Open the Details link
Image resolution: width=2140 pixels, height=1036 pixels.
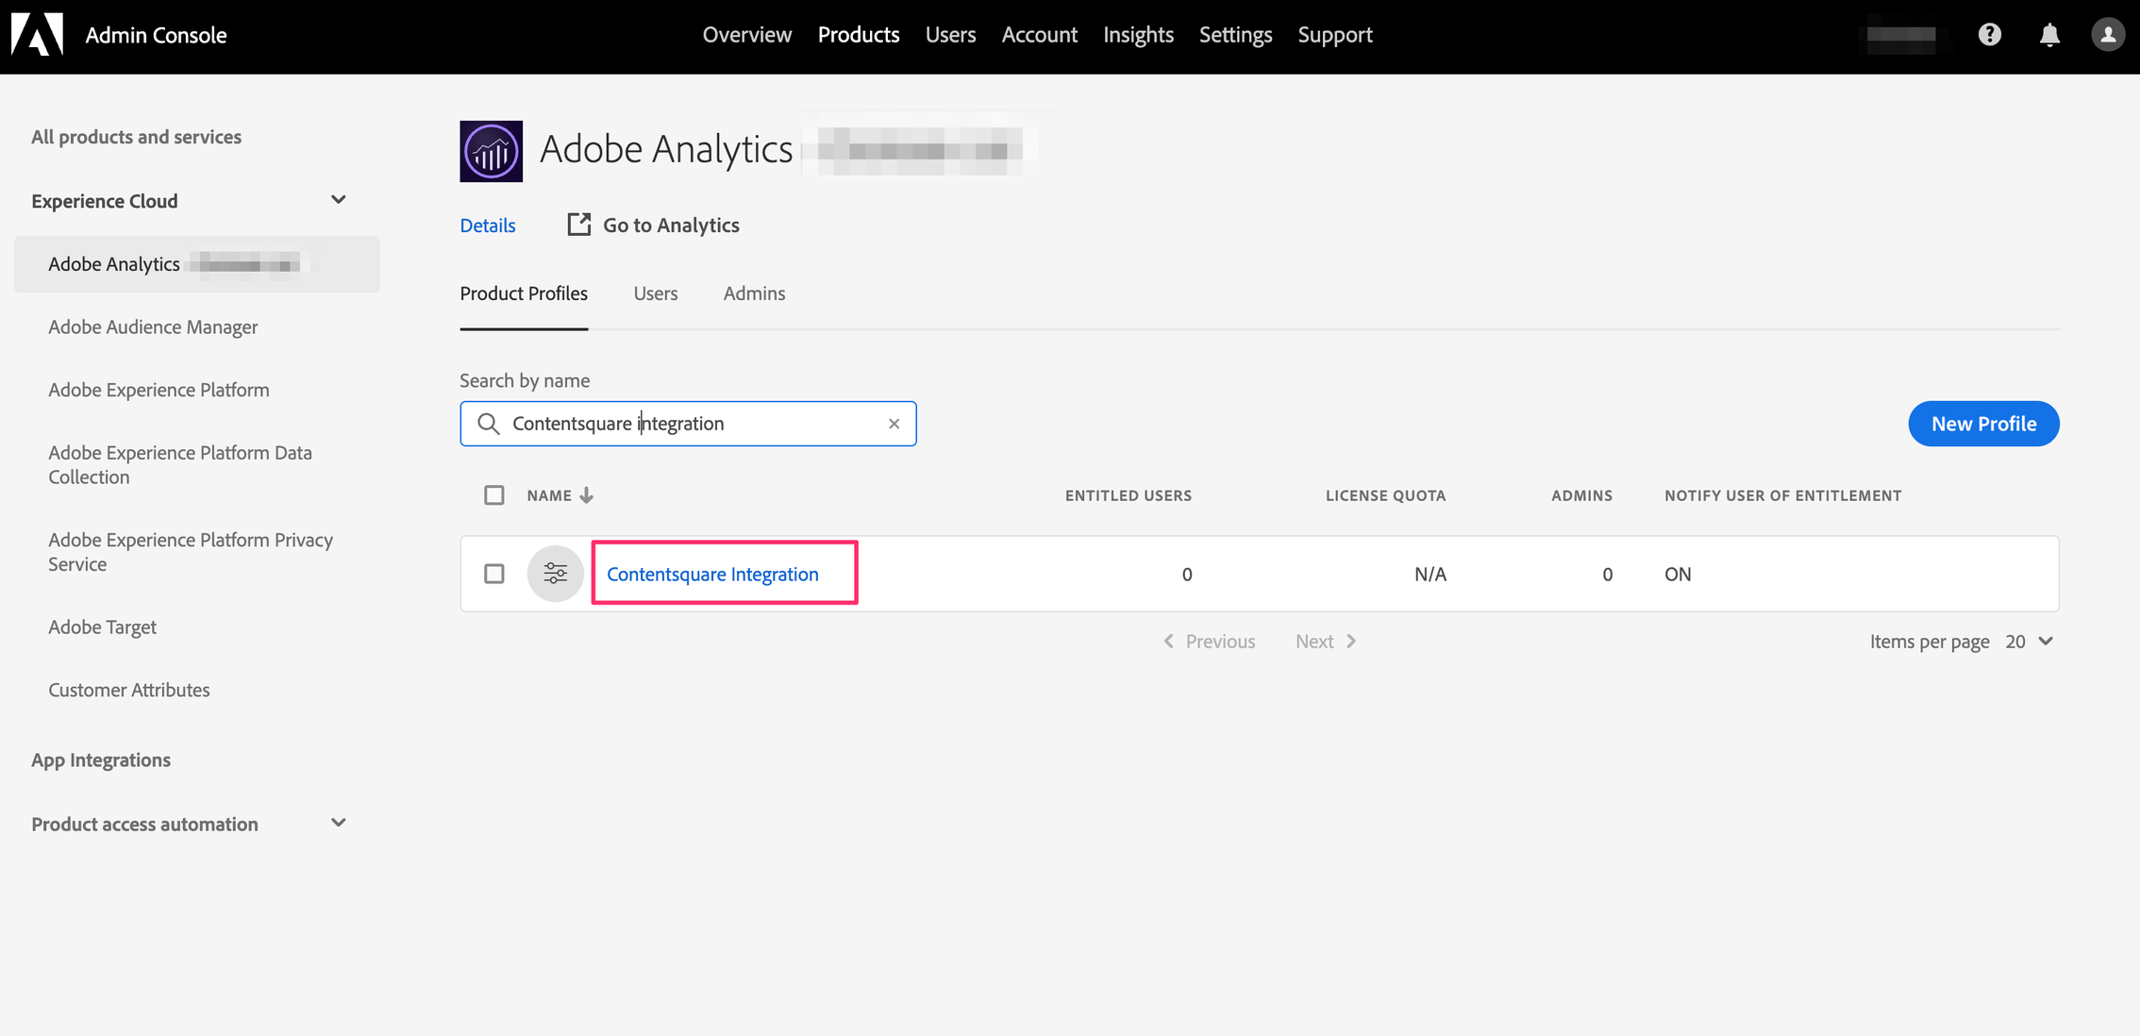pos(488,226)
